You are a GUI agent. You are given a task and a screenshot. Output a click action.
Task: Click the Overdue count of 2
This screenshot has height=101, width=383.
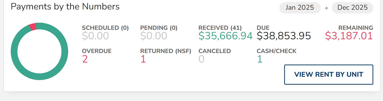[x=85, y=59]
